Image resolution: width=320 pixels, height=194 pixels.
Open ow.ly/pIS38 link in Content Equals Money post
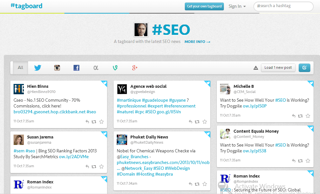tap(255, 151)
